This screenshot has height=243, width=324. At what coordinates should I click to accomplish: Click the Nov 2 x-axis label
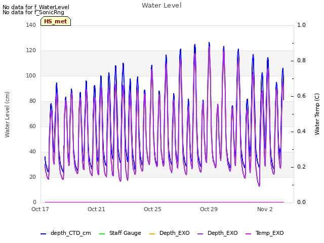[265, 209]
